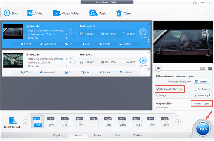Select MP4 H264 format

click(38, 122)
